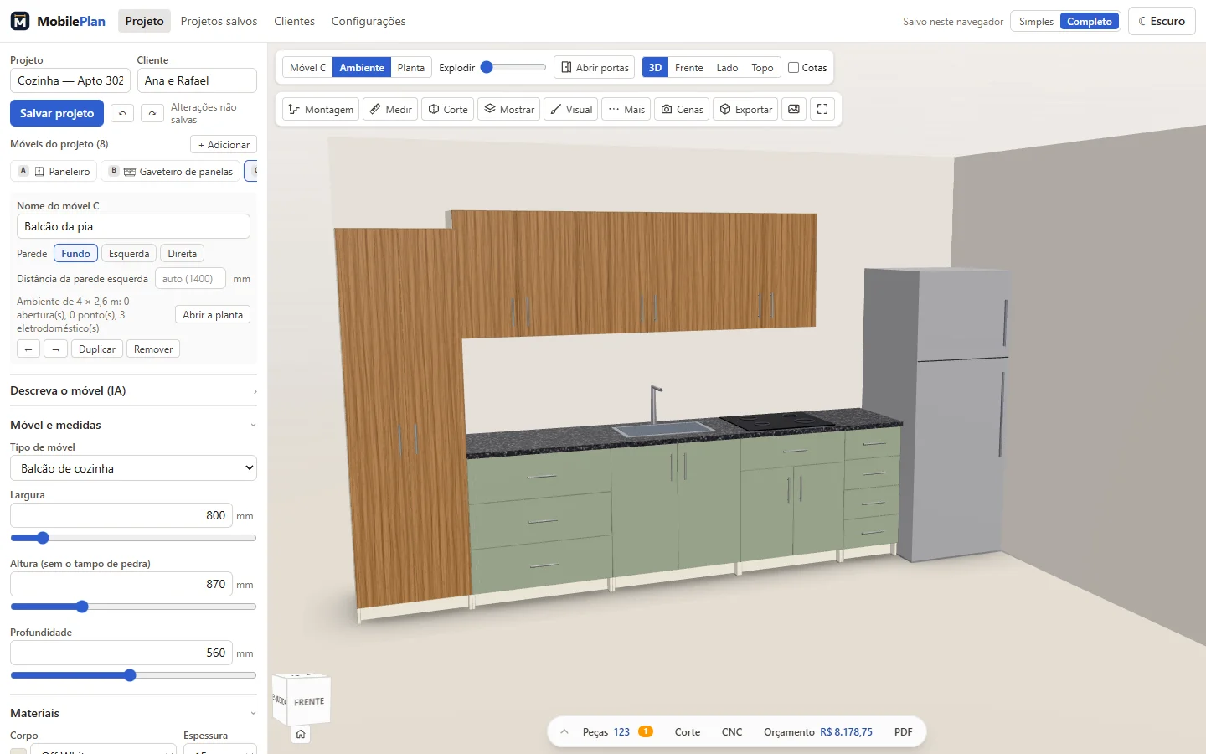Collapse the Materiais section
The height and width of the screenshot is (754, 1206).
pos(133,713)
